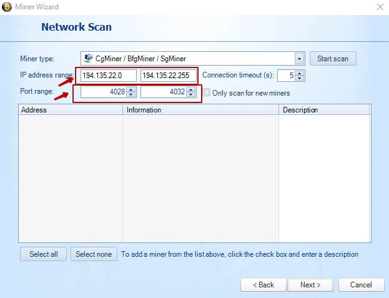Click the end IP address field 194.135.22.255
Image resolution: width=389 pixels, height=298 pixels.
(169, 76)
